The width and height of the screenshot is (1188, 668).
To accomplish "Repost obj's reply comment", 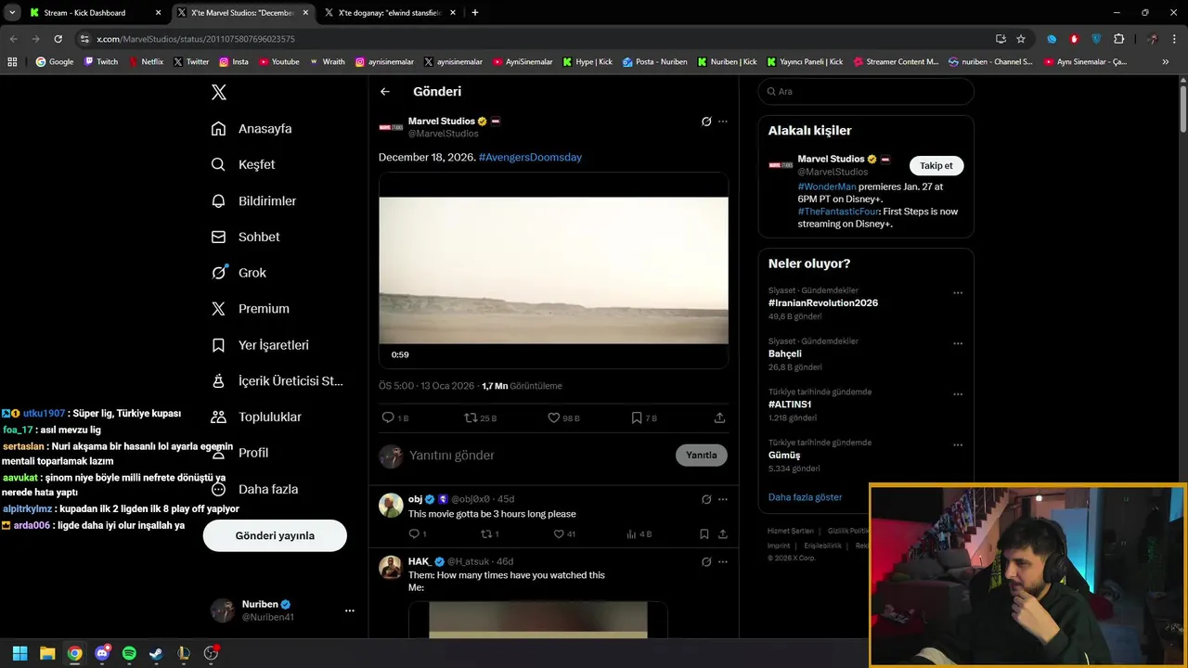I will [490, 534].
